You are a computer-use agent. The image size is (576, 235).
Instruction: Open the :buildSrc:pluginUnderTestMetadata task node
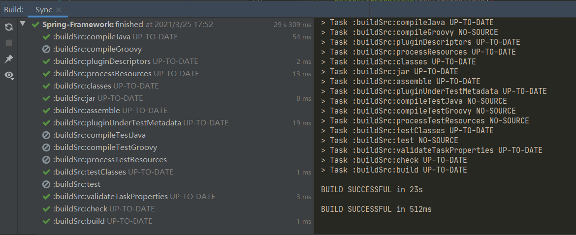[x=117, y=123]
